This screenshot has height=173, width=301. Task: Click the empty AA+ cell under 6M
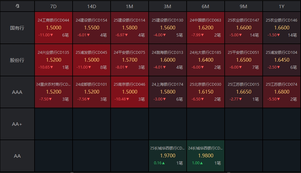pyautogui.click(x=205, y=124)
